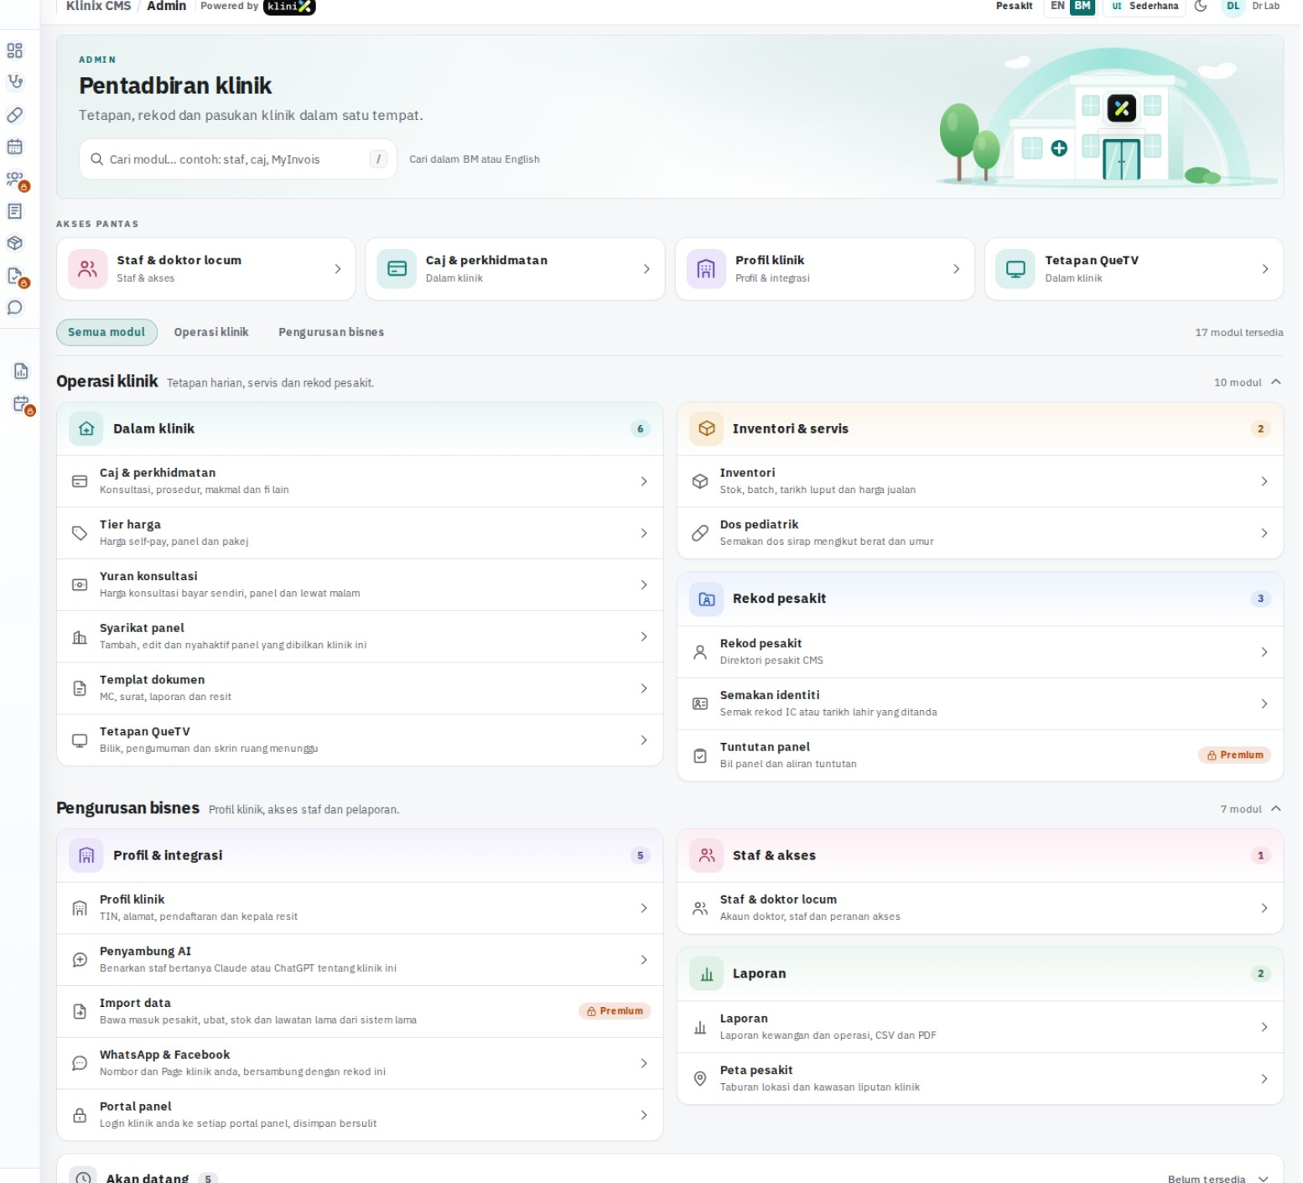Screen dimensions: 1303x1183
Task: Open the Rekod pesakit directory row
Action: click(x=980, y=652)
